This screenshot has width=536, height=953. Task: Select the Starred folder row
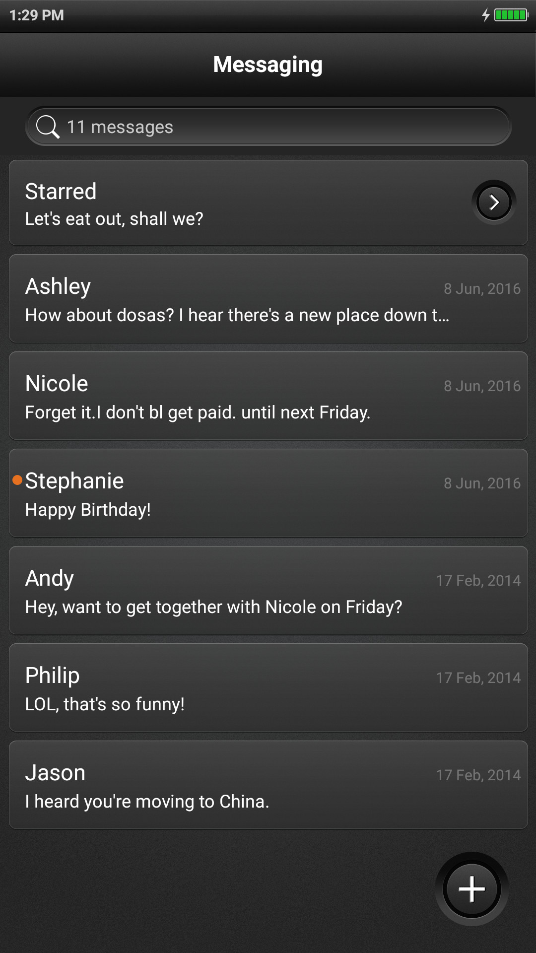(x=268, y=203)
